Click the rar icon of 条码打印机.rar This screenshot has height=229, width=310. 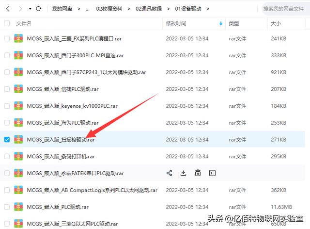(18, 156)
